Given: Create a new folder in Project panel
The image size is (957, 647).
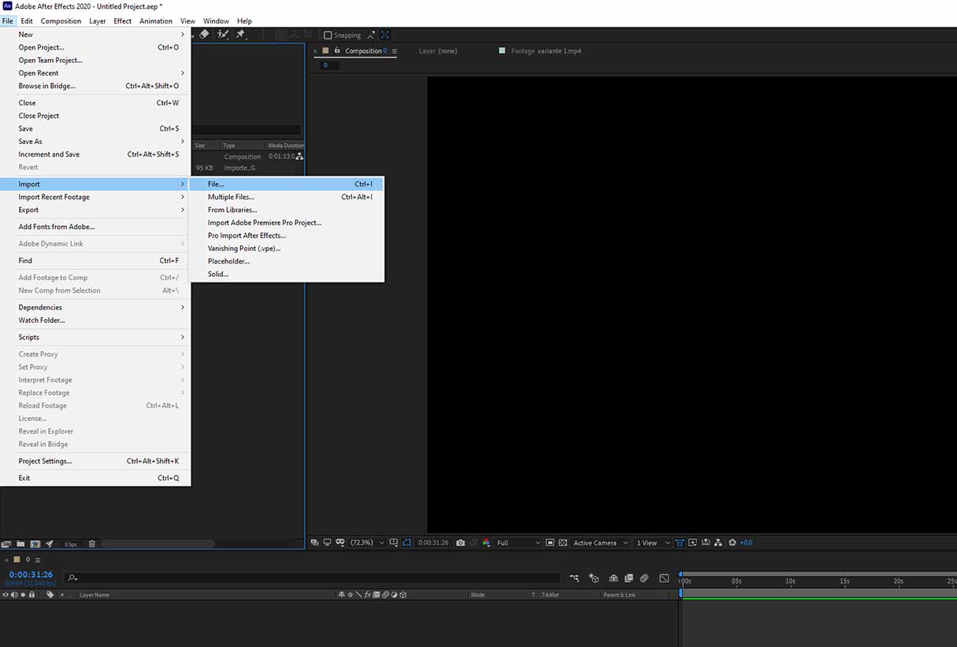Looking at the screenshot, I should pyautogui.click(x=20, y=544).
